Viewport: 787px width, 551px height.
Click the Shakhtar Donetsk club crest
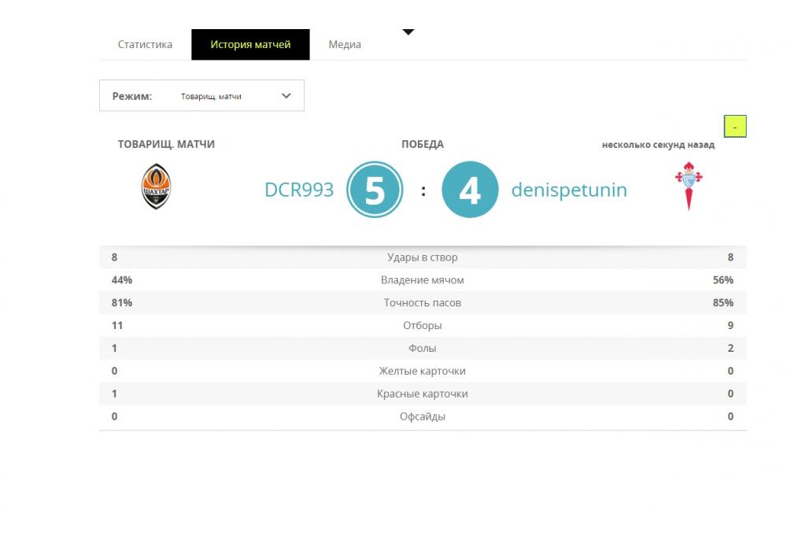tap(156, 187)
